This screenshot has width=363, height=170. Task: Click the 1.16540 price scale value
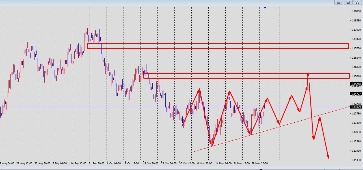(356, 58)
